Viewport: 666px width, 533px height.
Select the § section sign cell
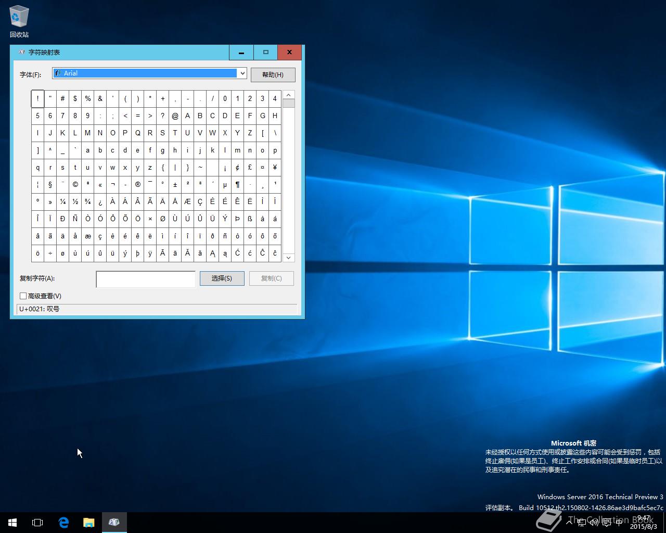point(50,184)
